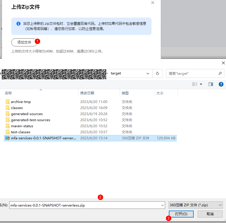Sort by the 大小 column header
The width and height of the screenshot is (226, 223).
click(x=160, y=93)
